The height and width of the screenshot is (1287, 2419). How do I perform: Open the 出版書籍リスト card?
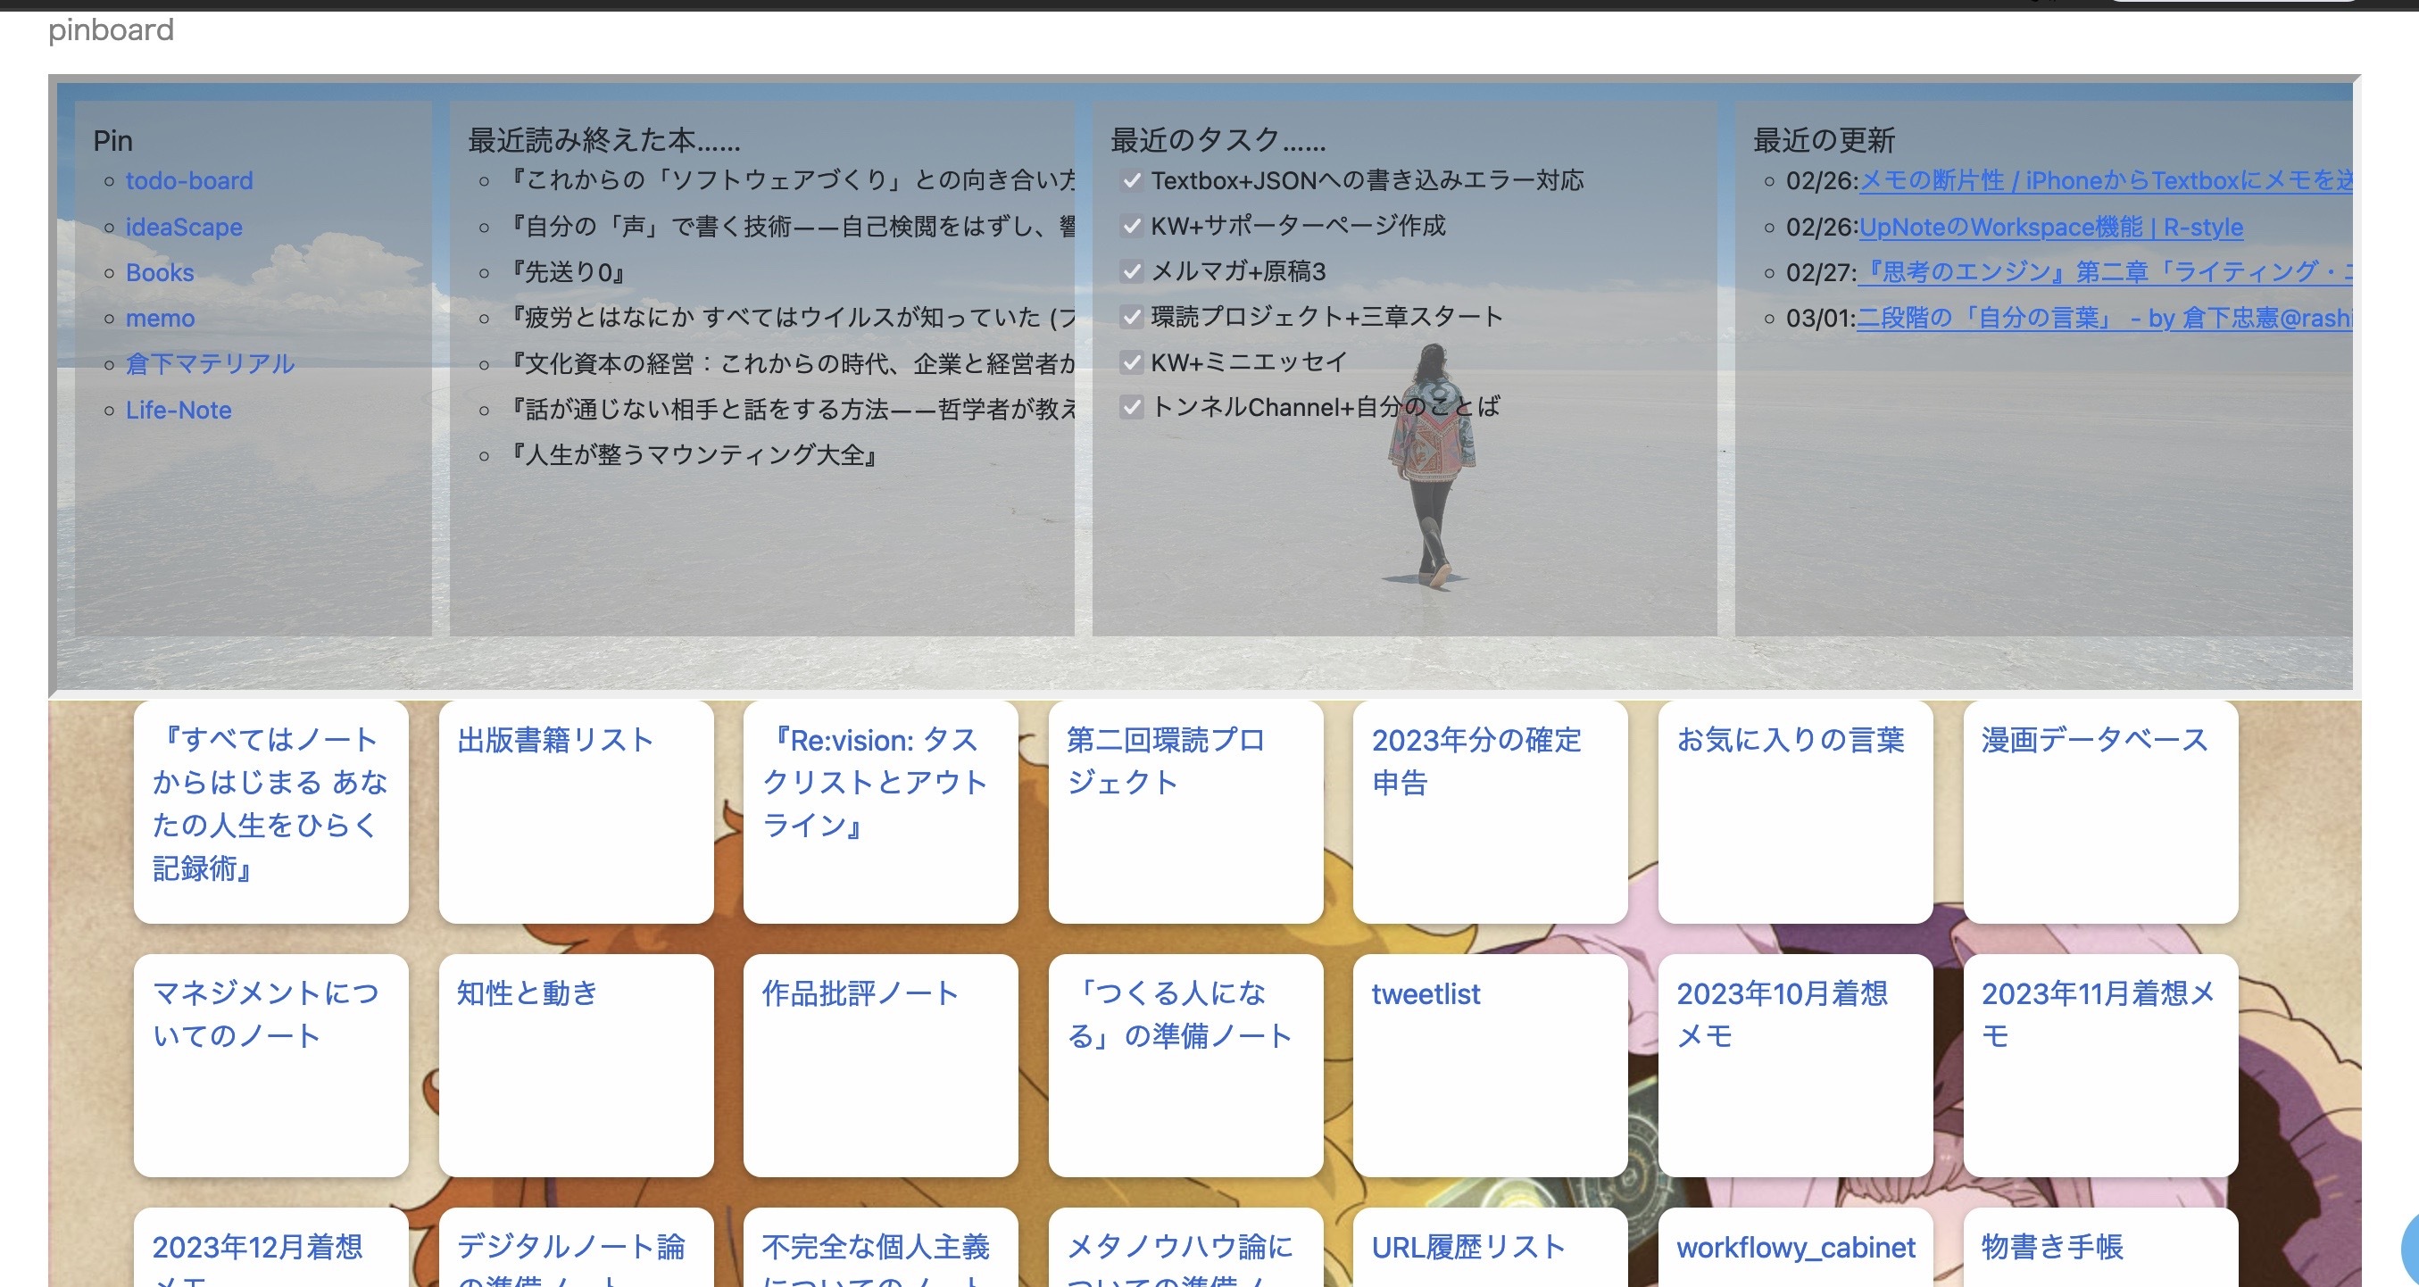(x=558, y=741)
